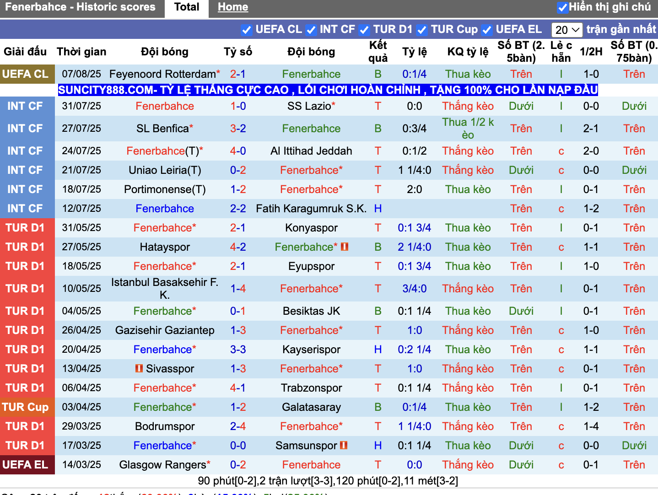
Task: Click the Thời gian column header
Action: [81, 52]
